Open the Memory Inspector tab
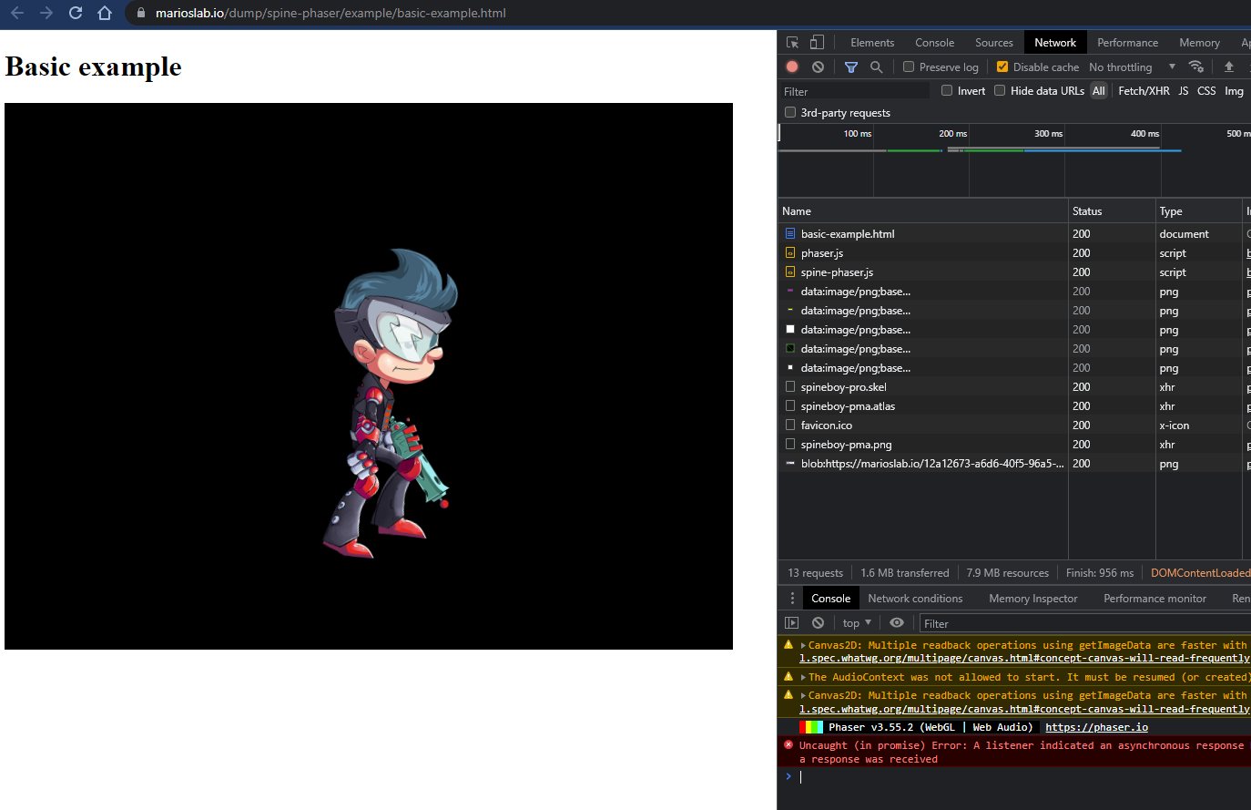This screenshot has width=1251, height=810. [x=1032, y=598]
